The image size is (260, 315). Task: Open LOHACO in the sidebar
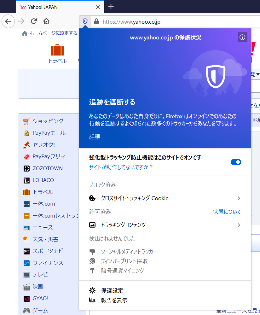tap(43, 180)
